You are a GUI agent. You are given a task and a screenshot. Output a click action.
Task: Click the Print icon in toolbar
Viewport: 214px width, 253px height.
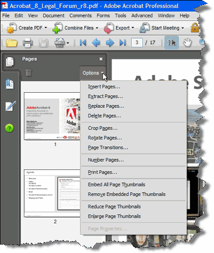(x=27, y=43)
